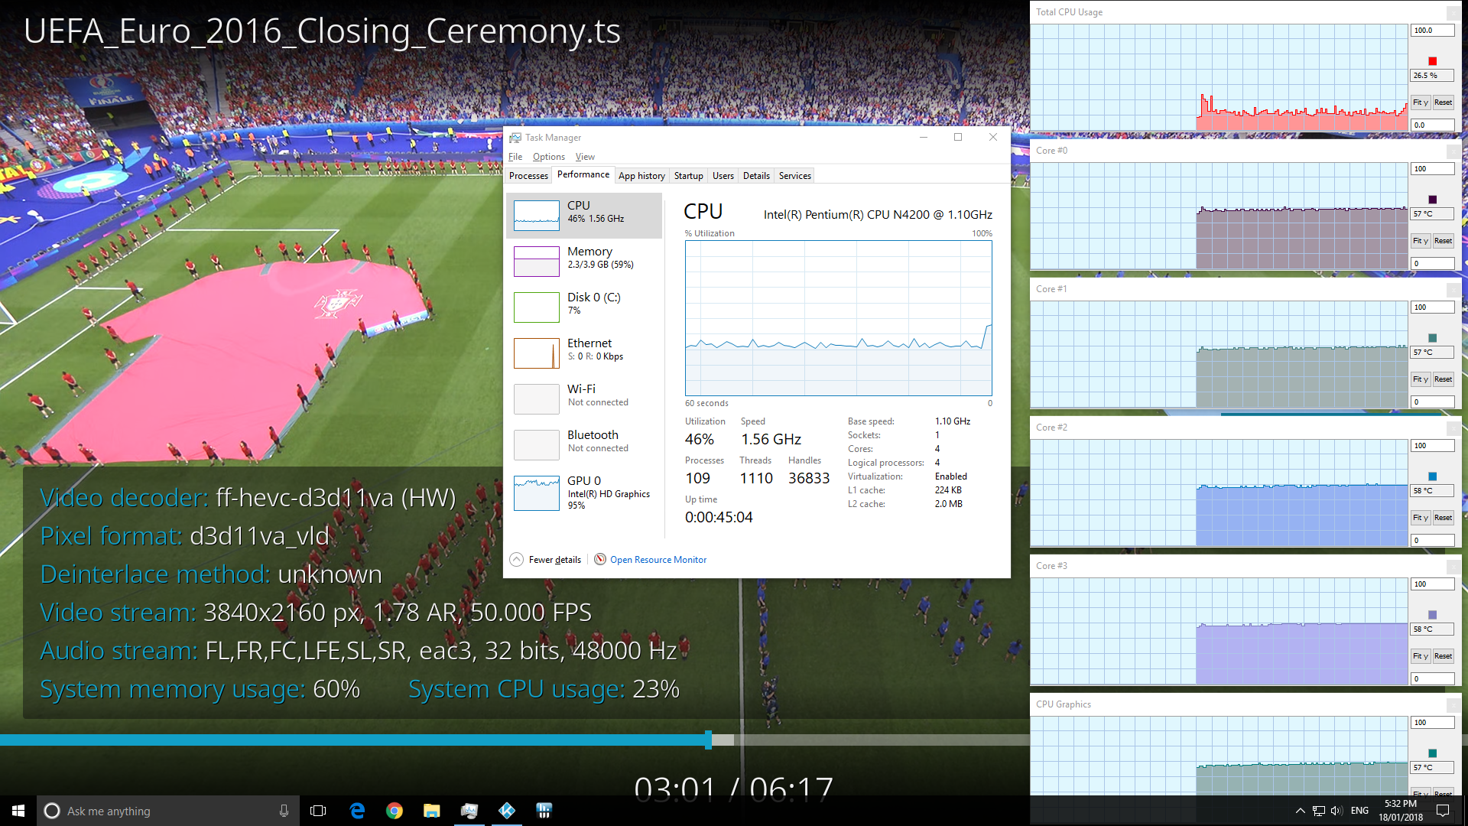
Task: Click Reset on the Core #2 graph
Action: pos(1443,518)
